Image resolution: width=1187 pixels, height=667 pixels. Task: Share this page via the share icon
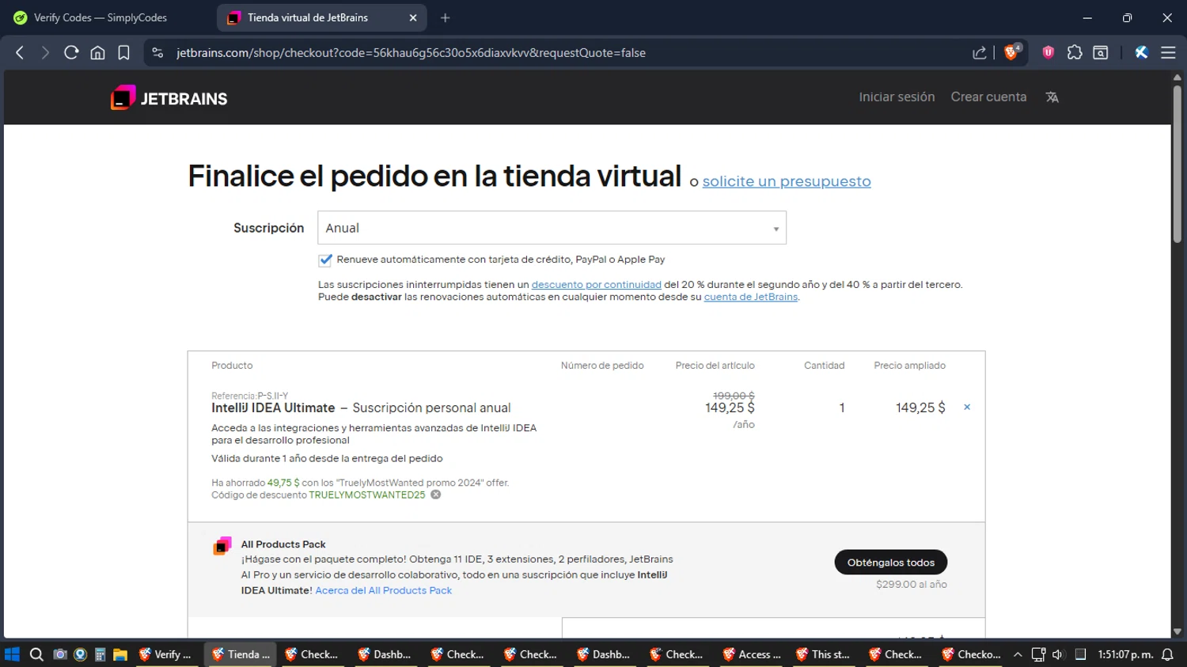tap(979, 52)
